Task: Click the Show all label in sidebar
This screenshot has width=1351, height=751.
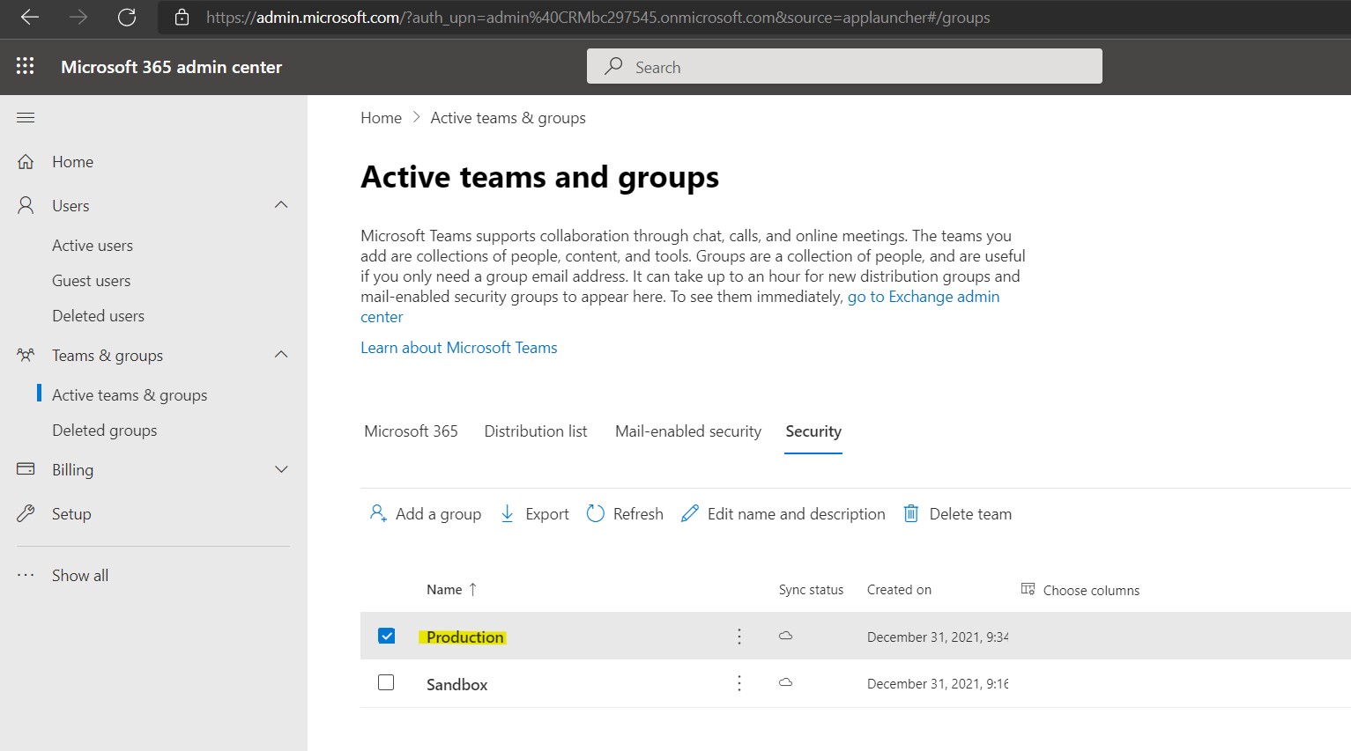Action: 80,576
